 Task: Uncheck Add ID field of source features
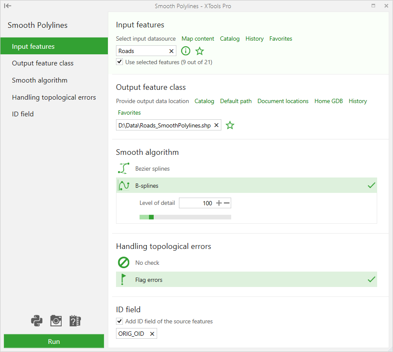[119, 321]
